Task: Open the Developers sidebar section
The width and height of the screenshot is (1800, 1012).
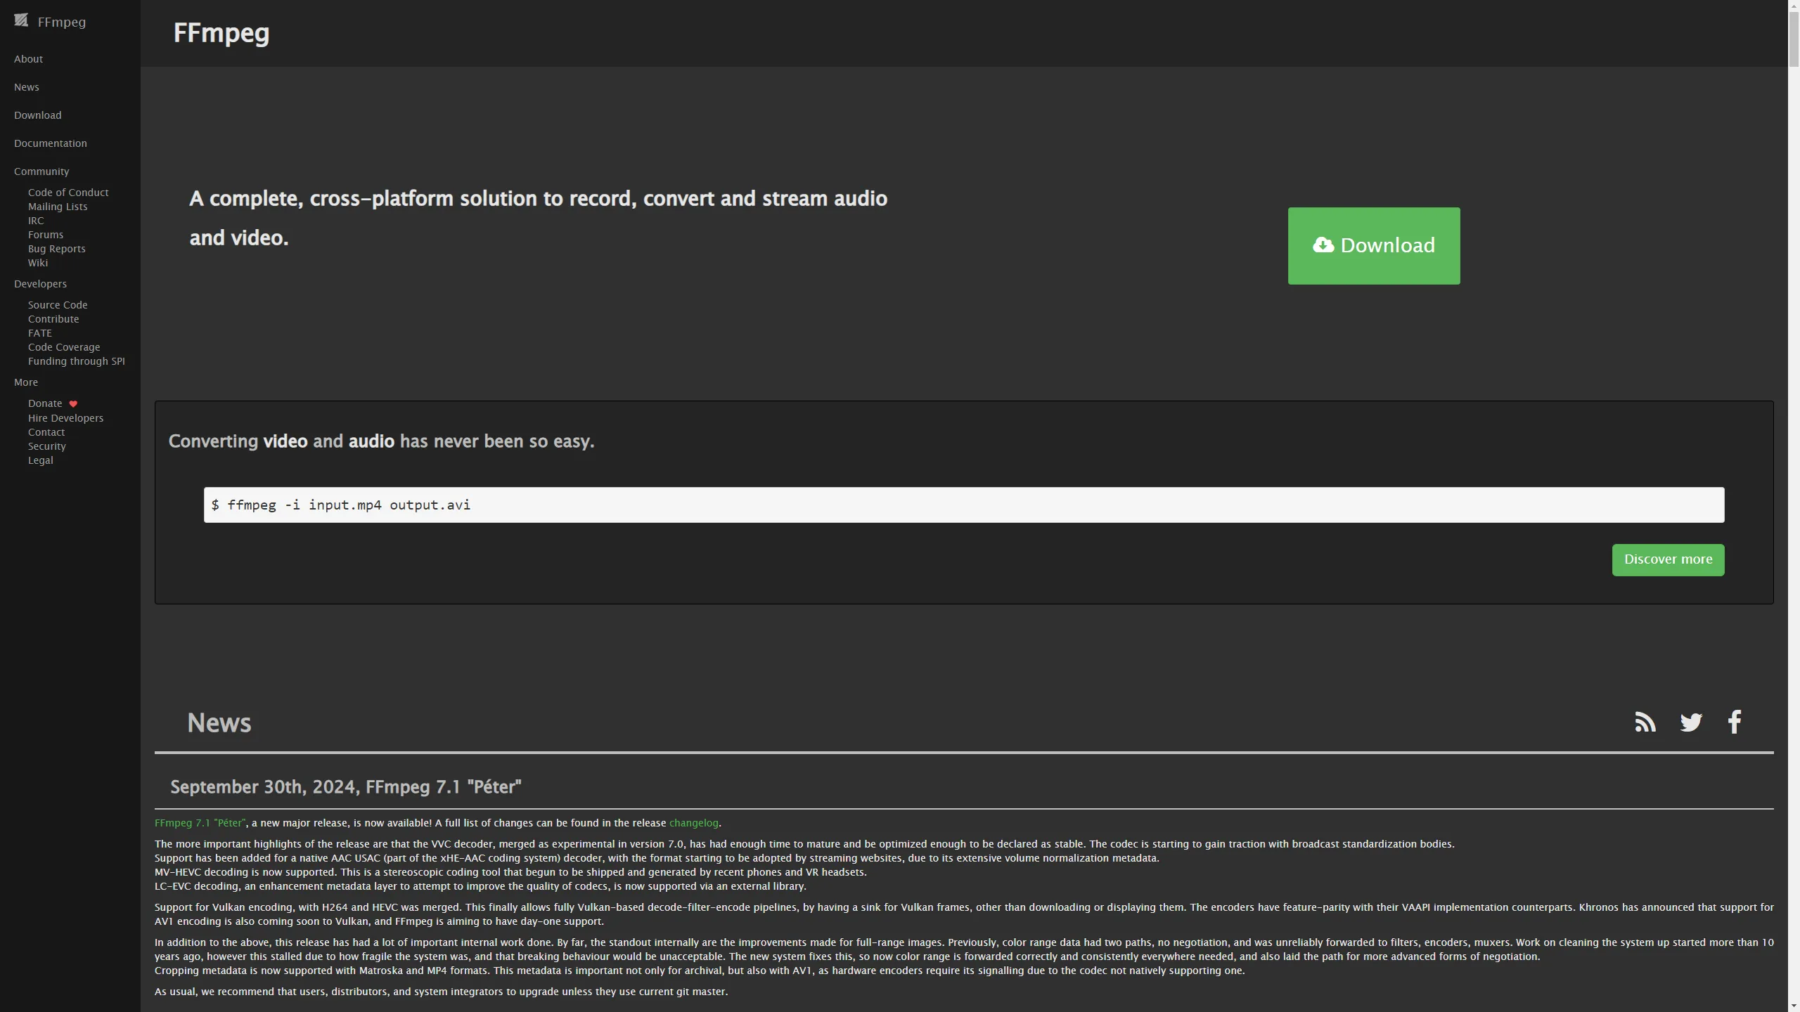Action: tap(40, 284)
